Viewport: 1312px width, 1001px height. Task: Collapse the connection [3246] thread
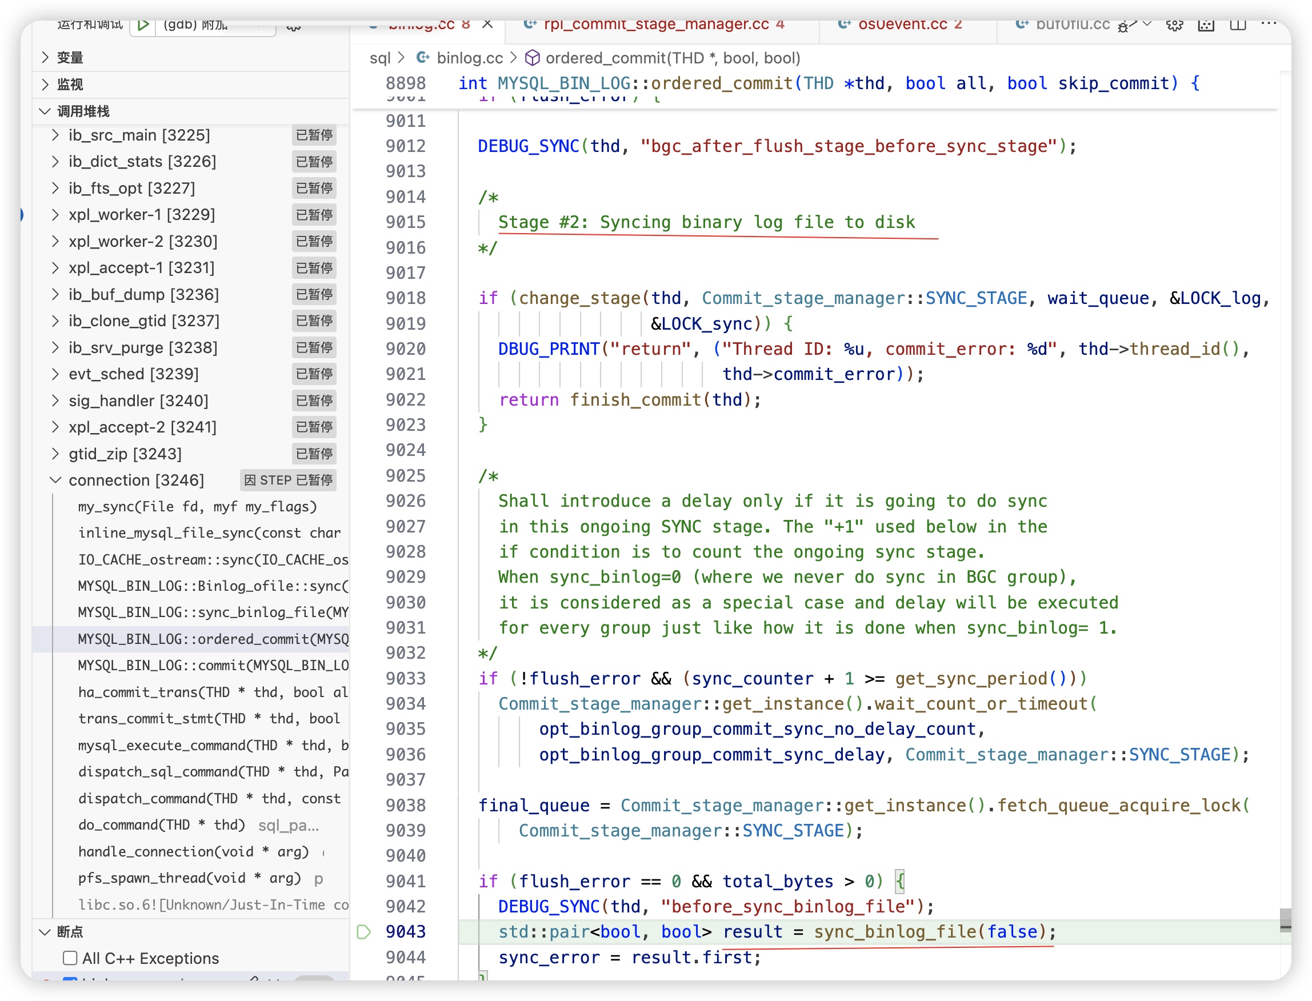(x=55, y=481)
